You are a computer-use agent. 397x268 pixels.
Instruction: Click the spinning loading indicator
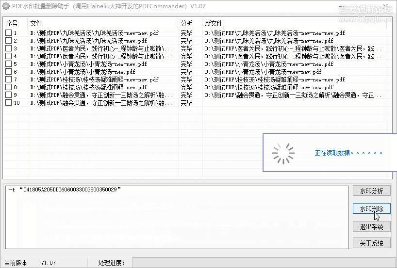coord(283,154)
